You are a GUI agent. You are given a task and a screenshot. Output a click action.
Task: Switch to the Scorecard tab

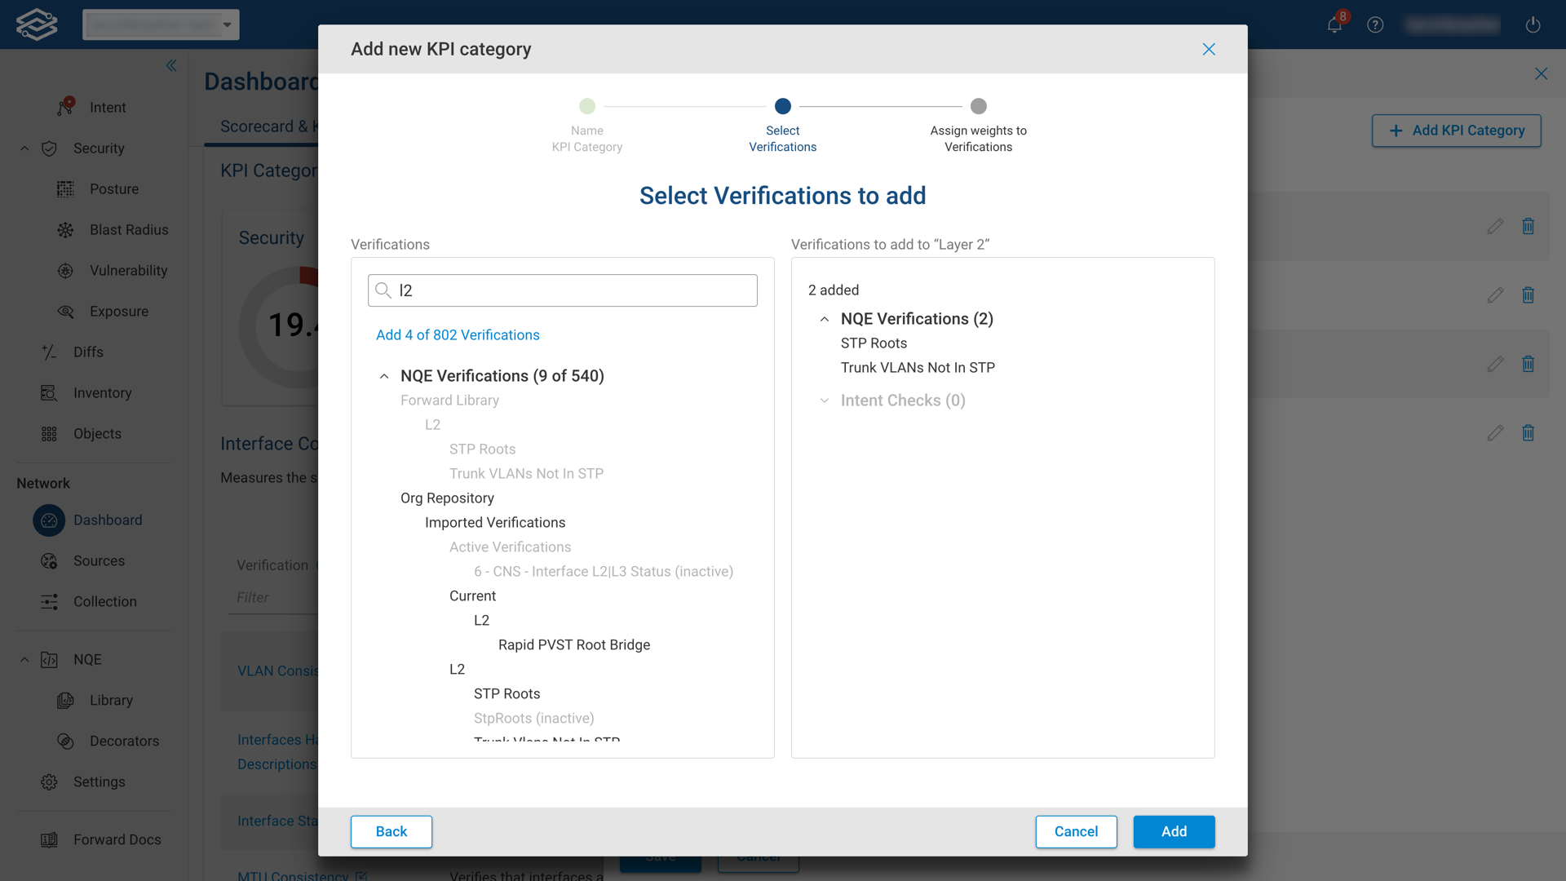click(263, 126)
